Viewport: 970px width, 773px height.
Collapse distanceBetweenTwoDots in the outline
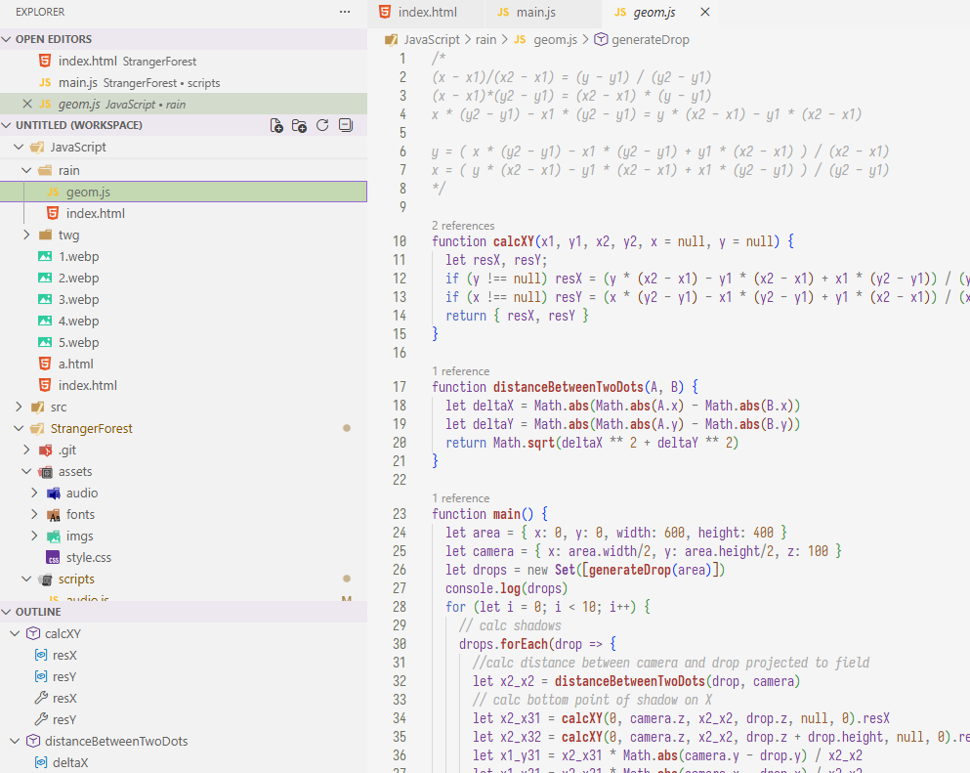click(x=15, y=742)
